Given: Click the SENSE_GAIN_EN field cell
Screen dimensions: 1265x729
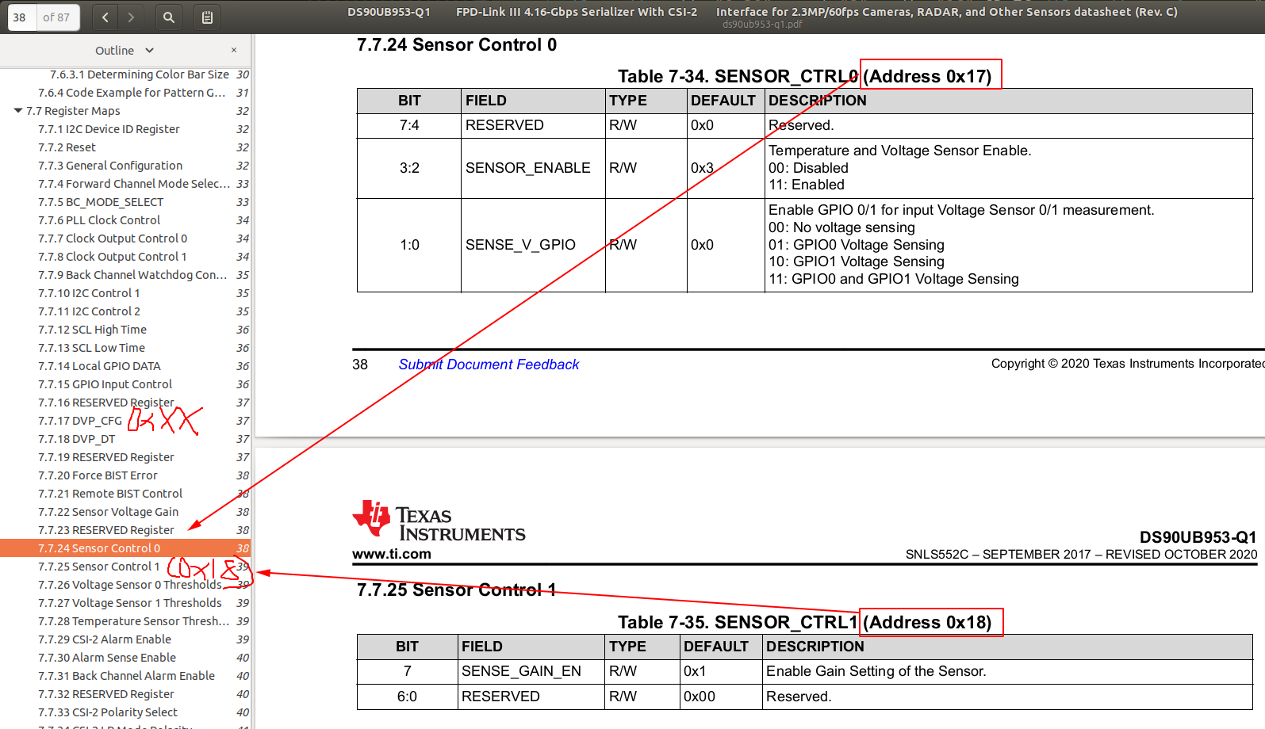Looking at the screenshot, I should point(531,671).
